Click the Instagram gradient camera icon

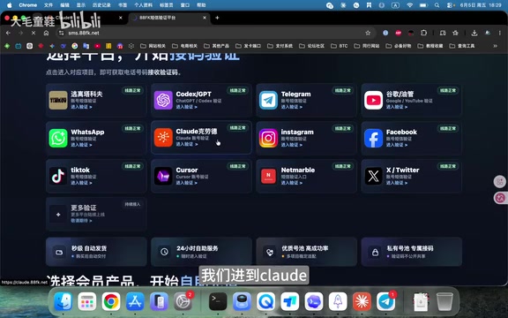click(268, 138)
